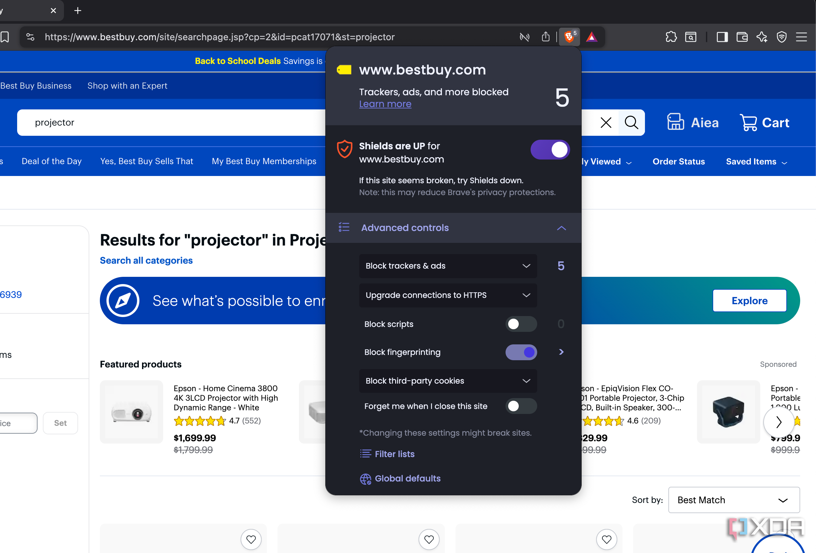Clear the search field with X icon
The image size is (816, 553).
[x=606, y=123]
